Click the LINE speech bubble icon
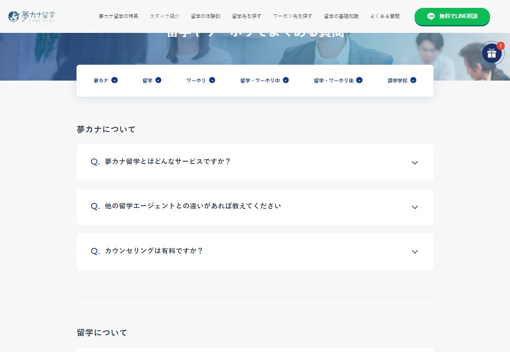Image resolution: width=510 pixels, height=352 pixels. [431, 16]
